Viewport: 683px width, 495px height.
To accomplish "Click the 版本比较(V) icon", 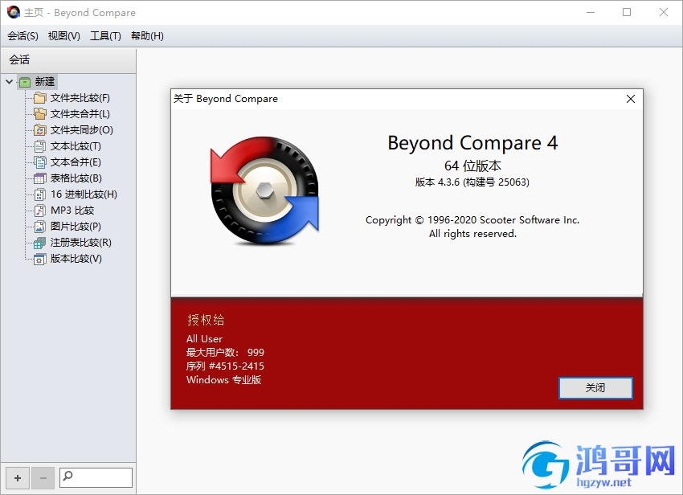I will pos(39,259).
